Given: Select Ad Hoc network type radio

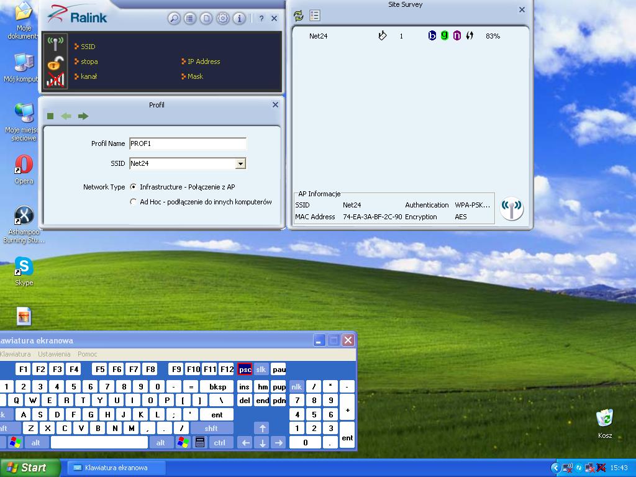Looking at the screenshot, I should [x=133, y=202].
